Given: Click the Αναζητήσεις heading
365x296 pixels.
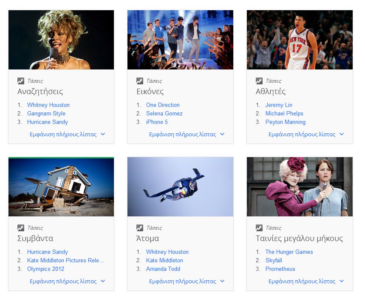Looking at the screenshot, I should (40, 92).
